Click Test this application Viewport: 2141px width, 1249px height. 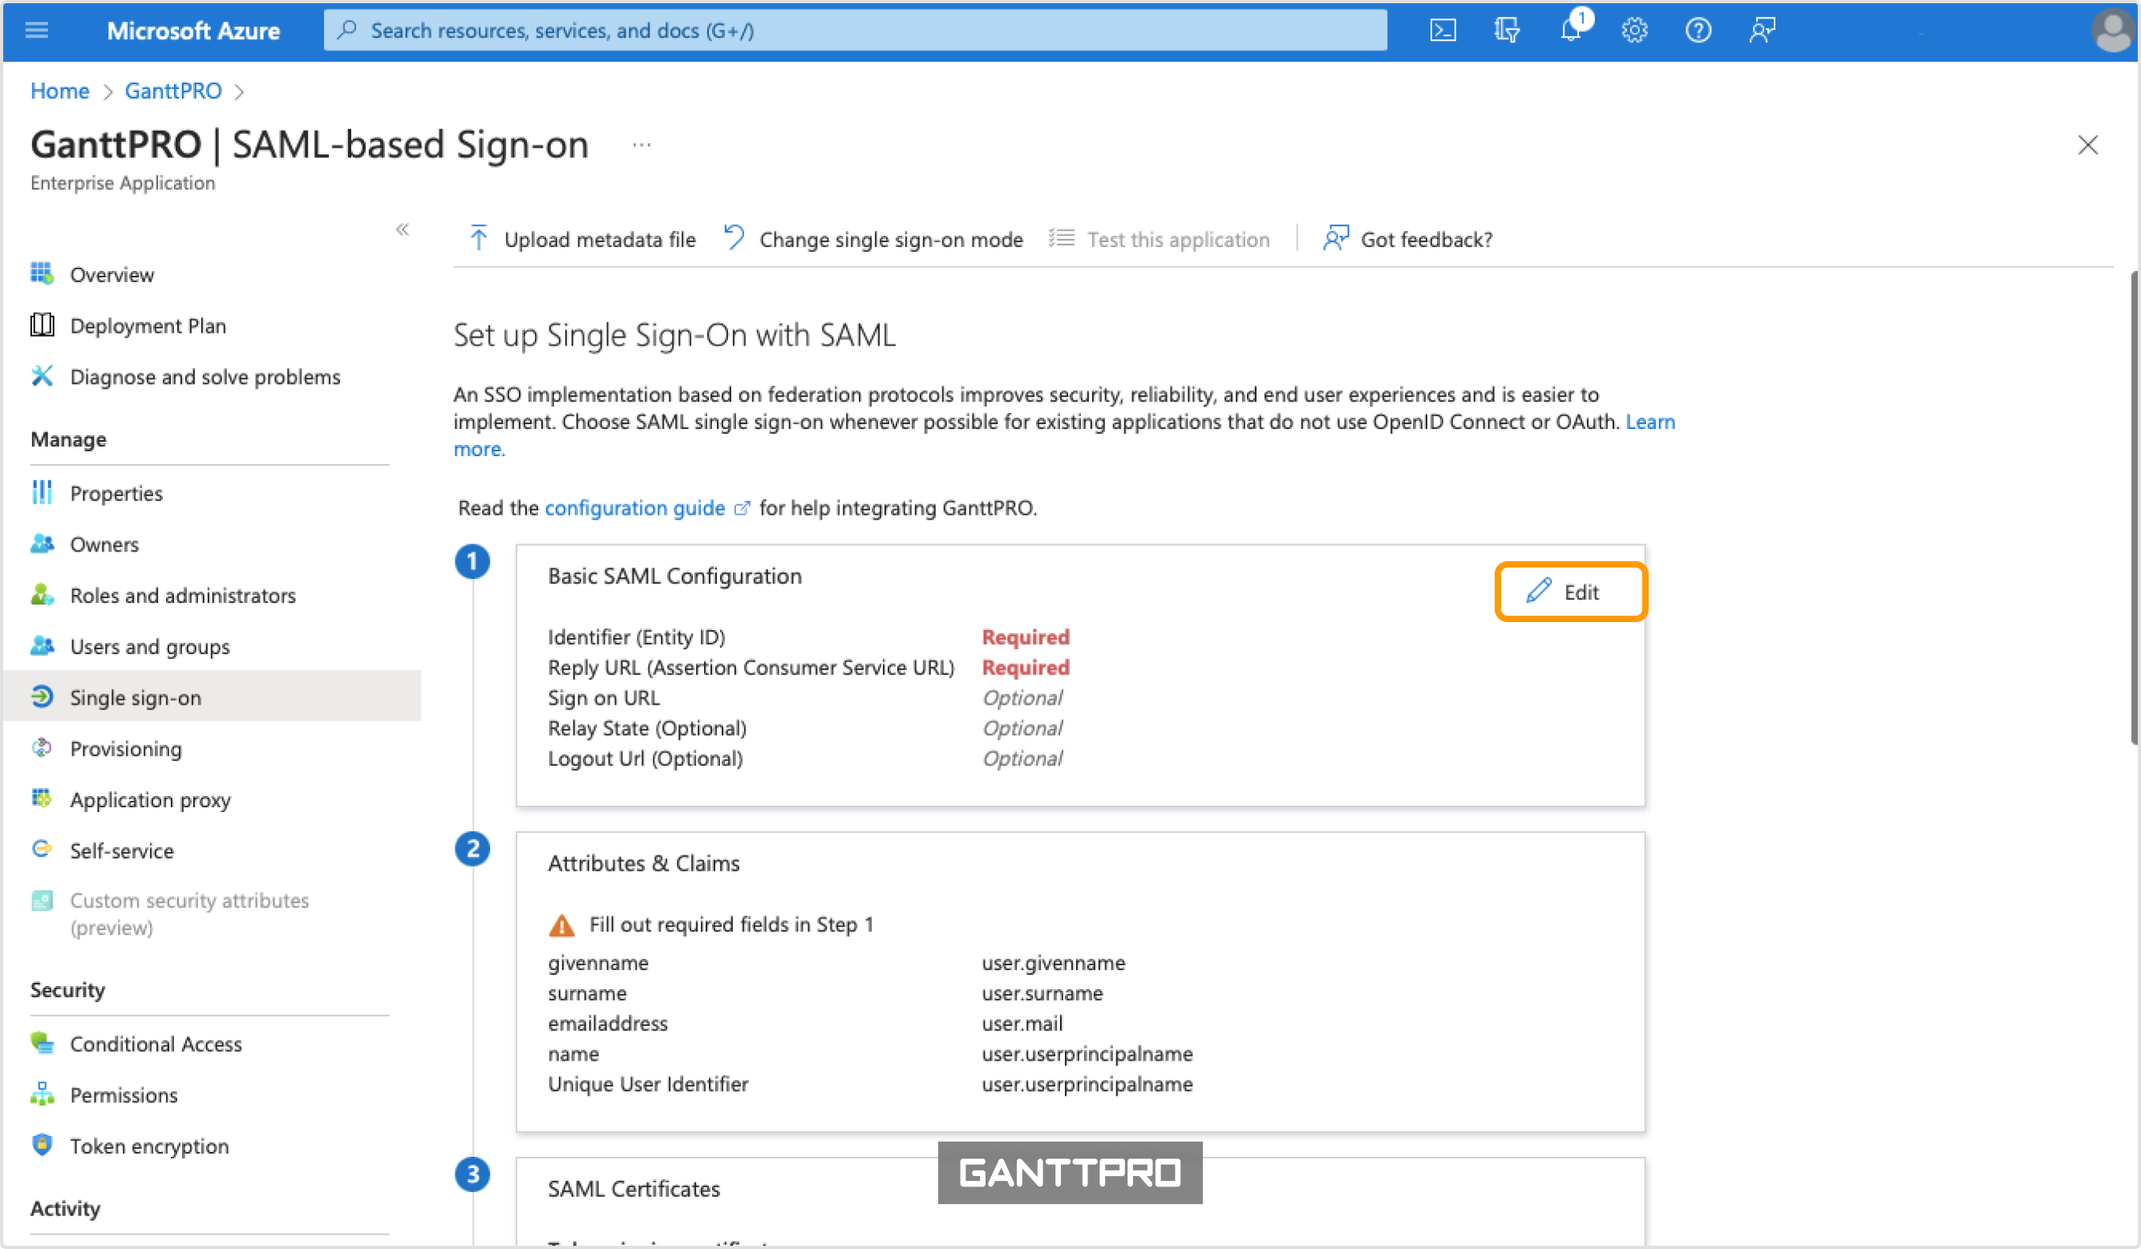point(1159,240)
